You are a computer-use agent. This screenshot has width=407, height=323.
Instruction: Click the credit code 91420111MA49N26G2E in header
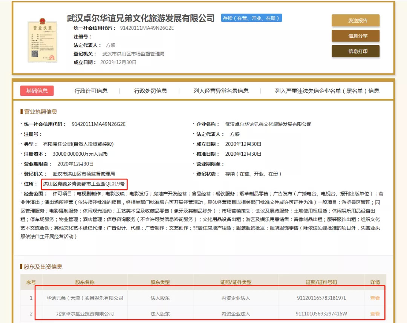[147, 28]
